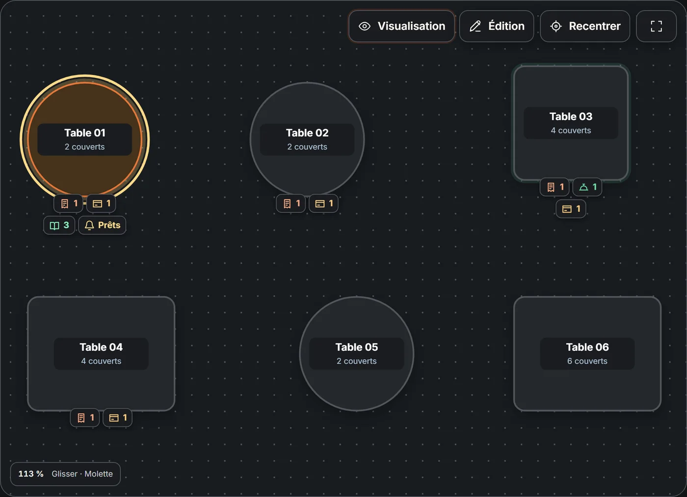Click Table 02 payment card badge
Screen dimensions: 687x497
(x=324, y=203)
